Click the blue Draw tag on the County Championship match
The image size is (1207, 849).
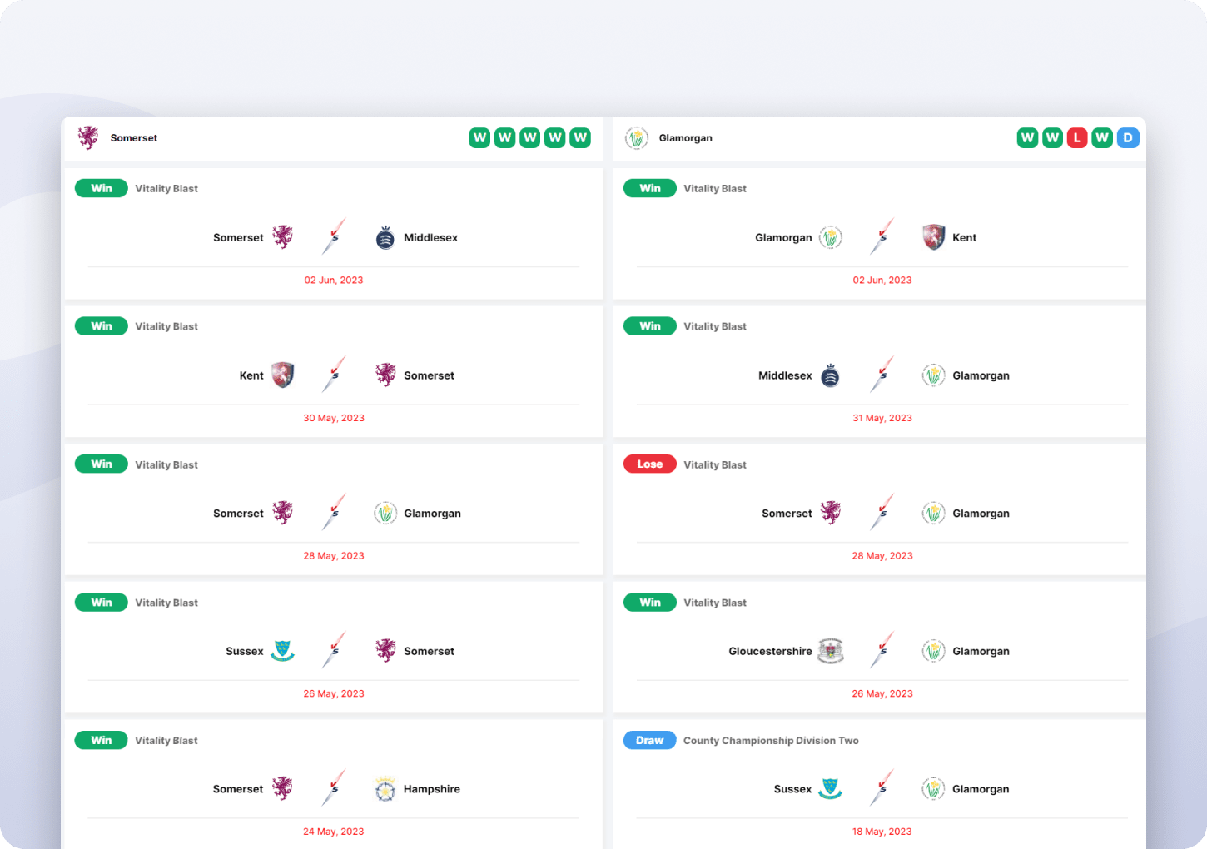coord(649,741)
